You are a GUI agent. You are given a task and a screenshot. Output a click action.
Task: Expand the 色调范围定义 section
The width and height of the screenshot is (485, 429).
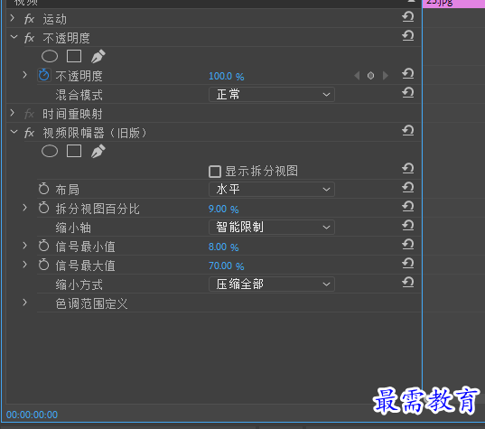coord(25,303)
